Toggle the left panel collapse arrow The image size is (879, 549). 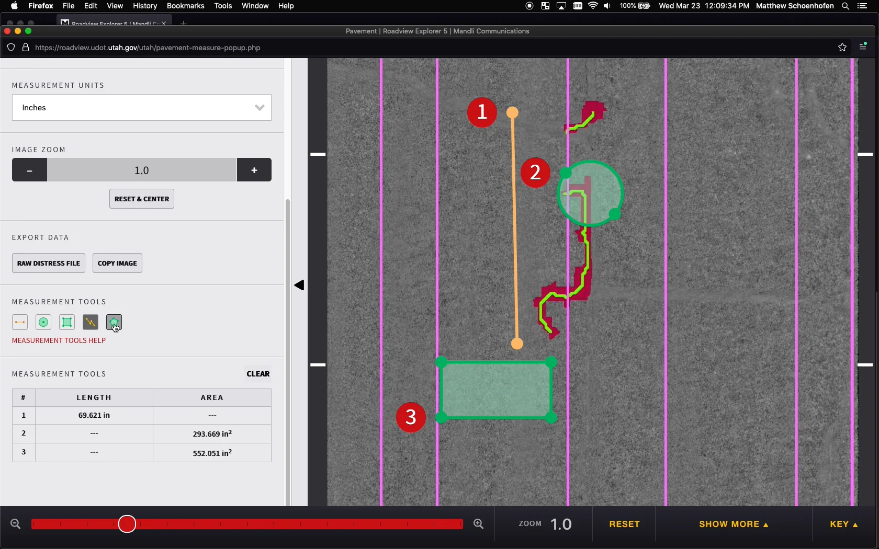click(300, 285)
